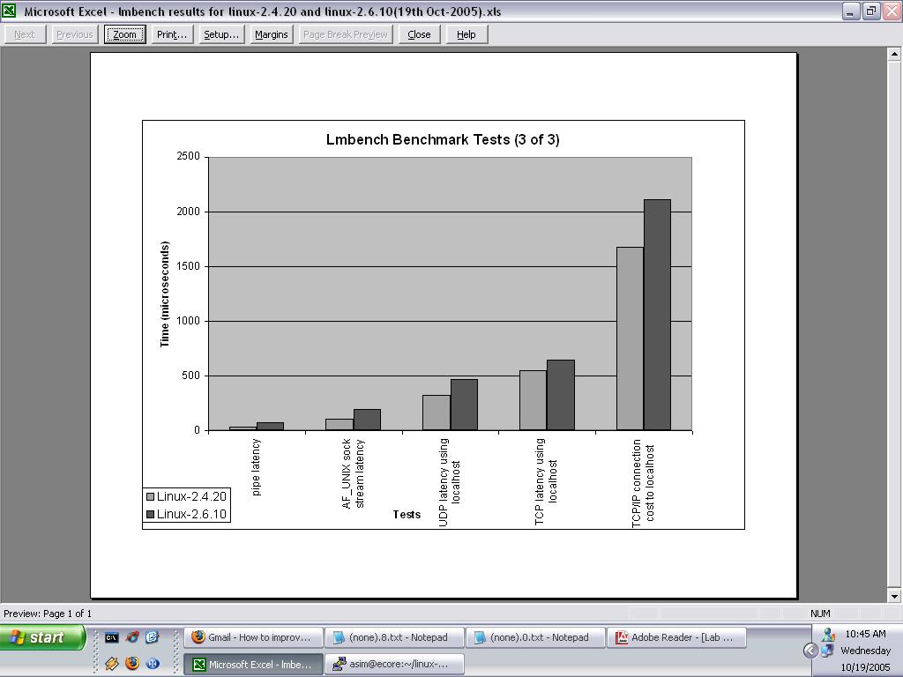903x677 pixels.
Task: Open the Windows Start menu
Action: 42,637
